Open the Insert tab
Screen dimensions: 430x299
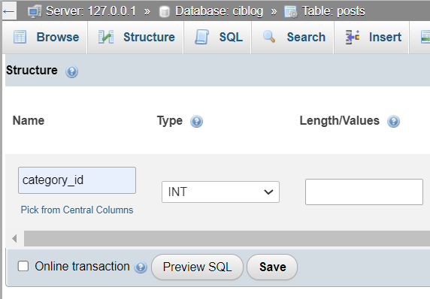pyautogui.click(x=372, y=38)
